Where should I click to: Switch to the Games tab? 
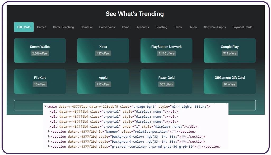click(41, 27)
